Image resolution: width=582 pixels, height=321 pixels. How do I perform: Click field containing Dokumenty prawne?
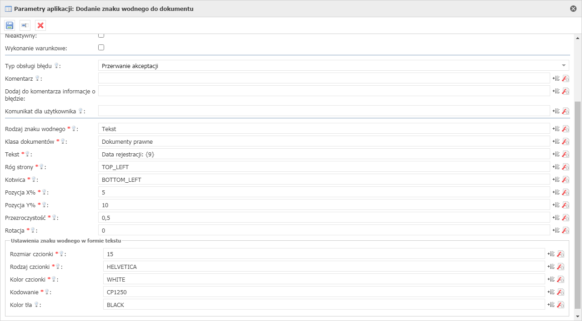pyautogui.click(x=324, y=141)
